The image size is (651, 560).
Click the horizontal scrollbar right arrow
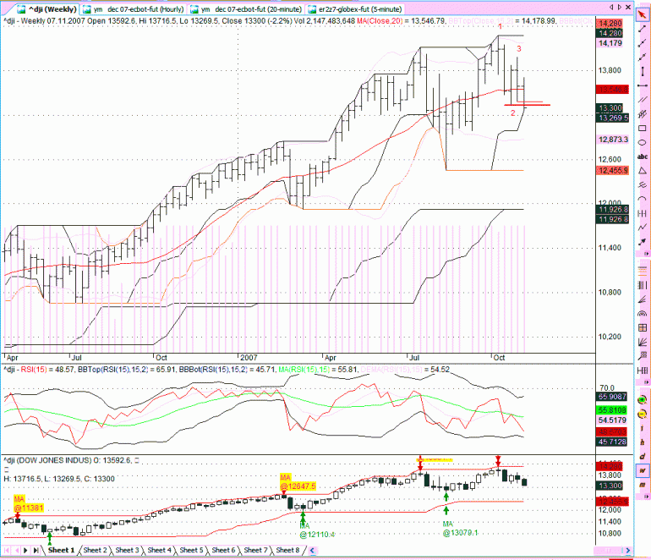(x=627, y=551)
